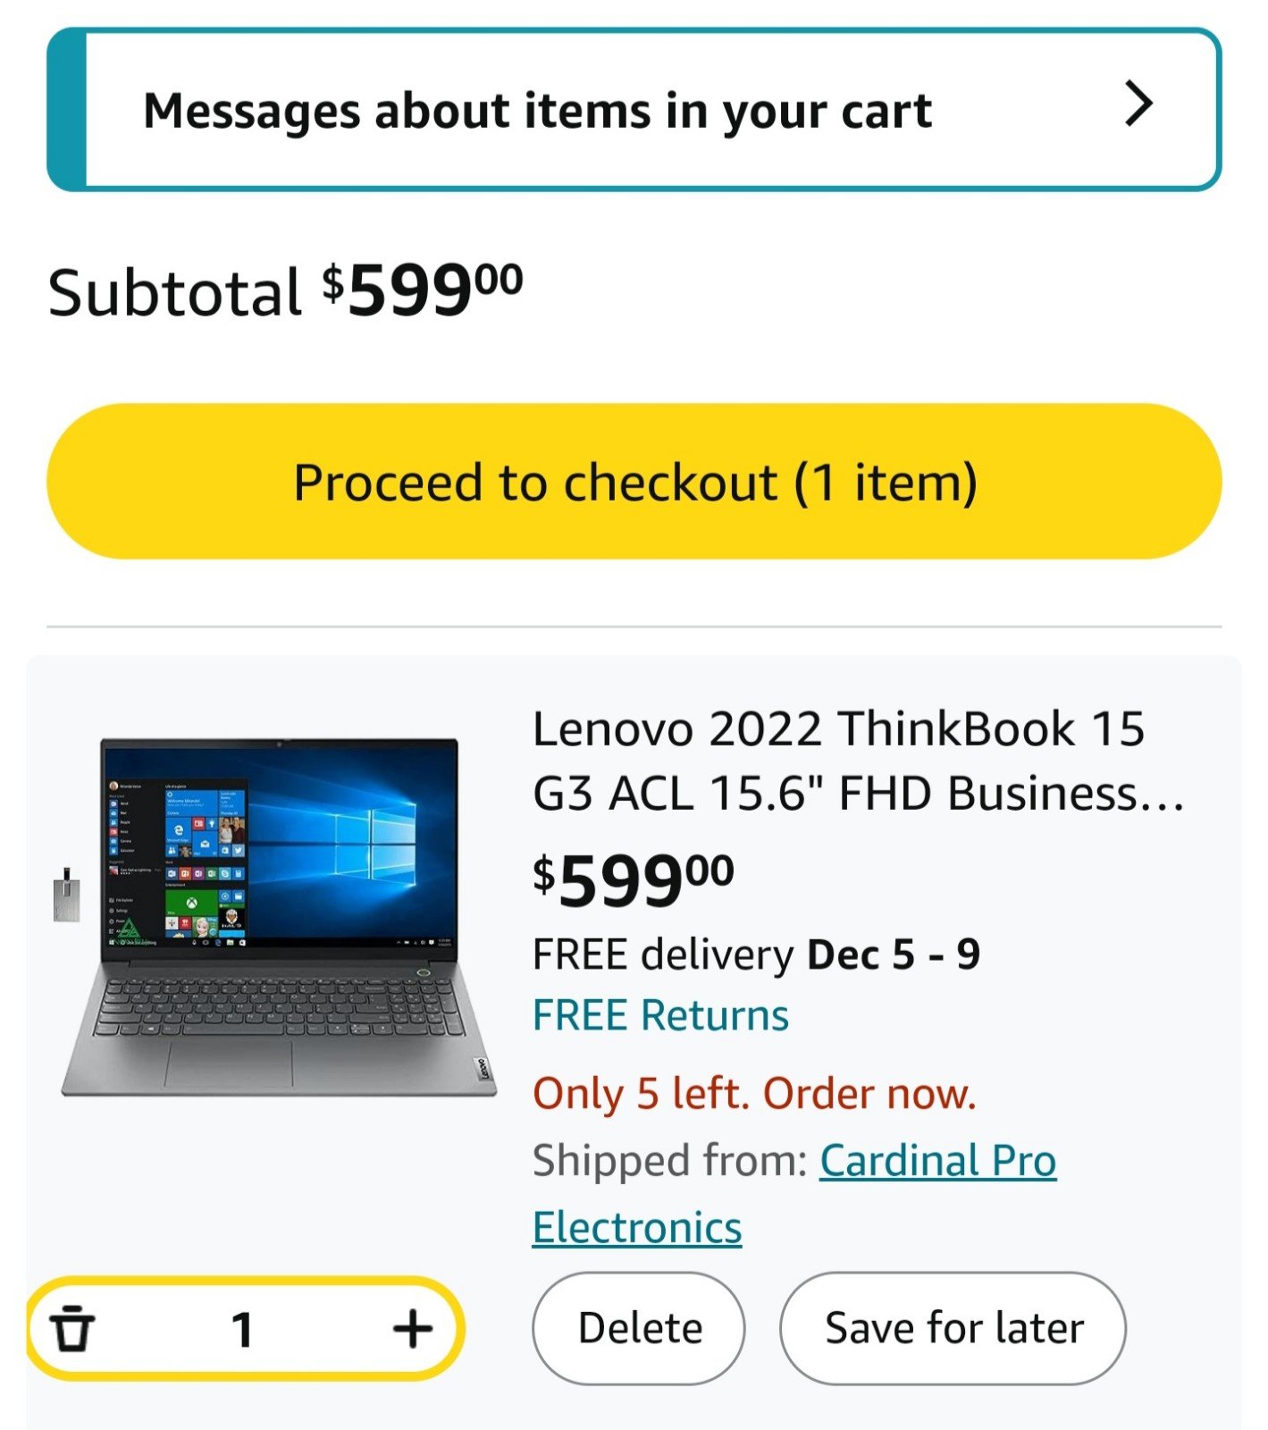
Task: Increase quantity with the plus icon
Action: click(x=413, y=1329)
